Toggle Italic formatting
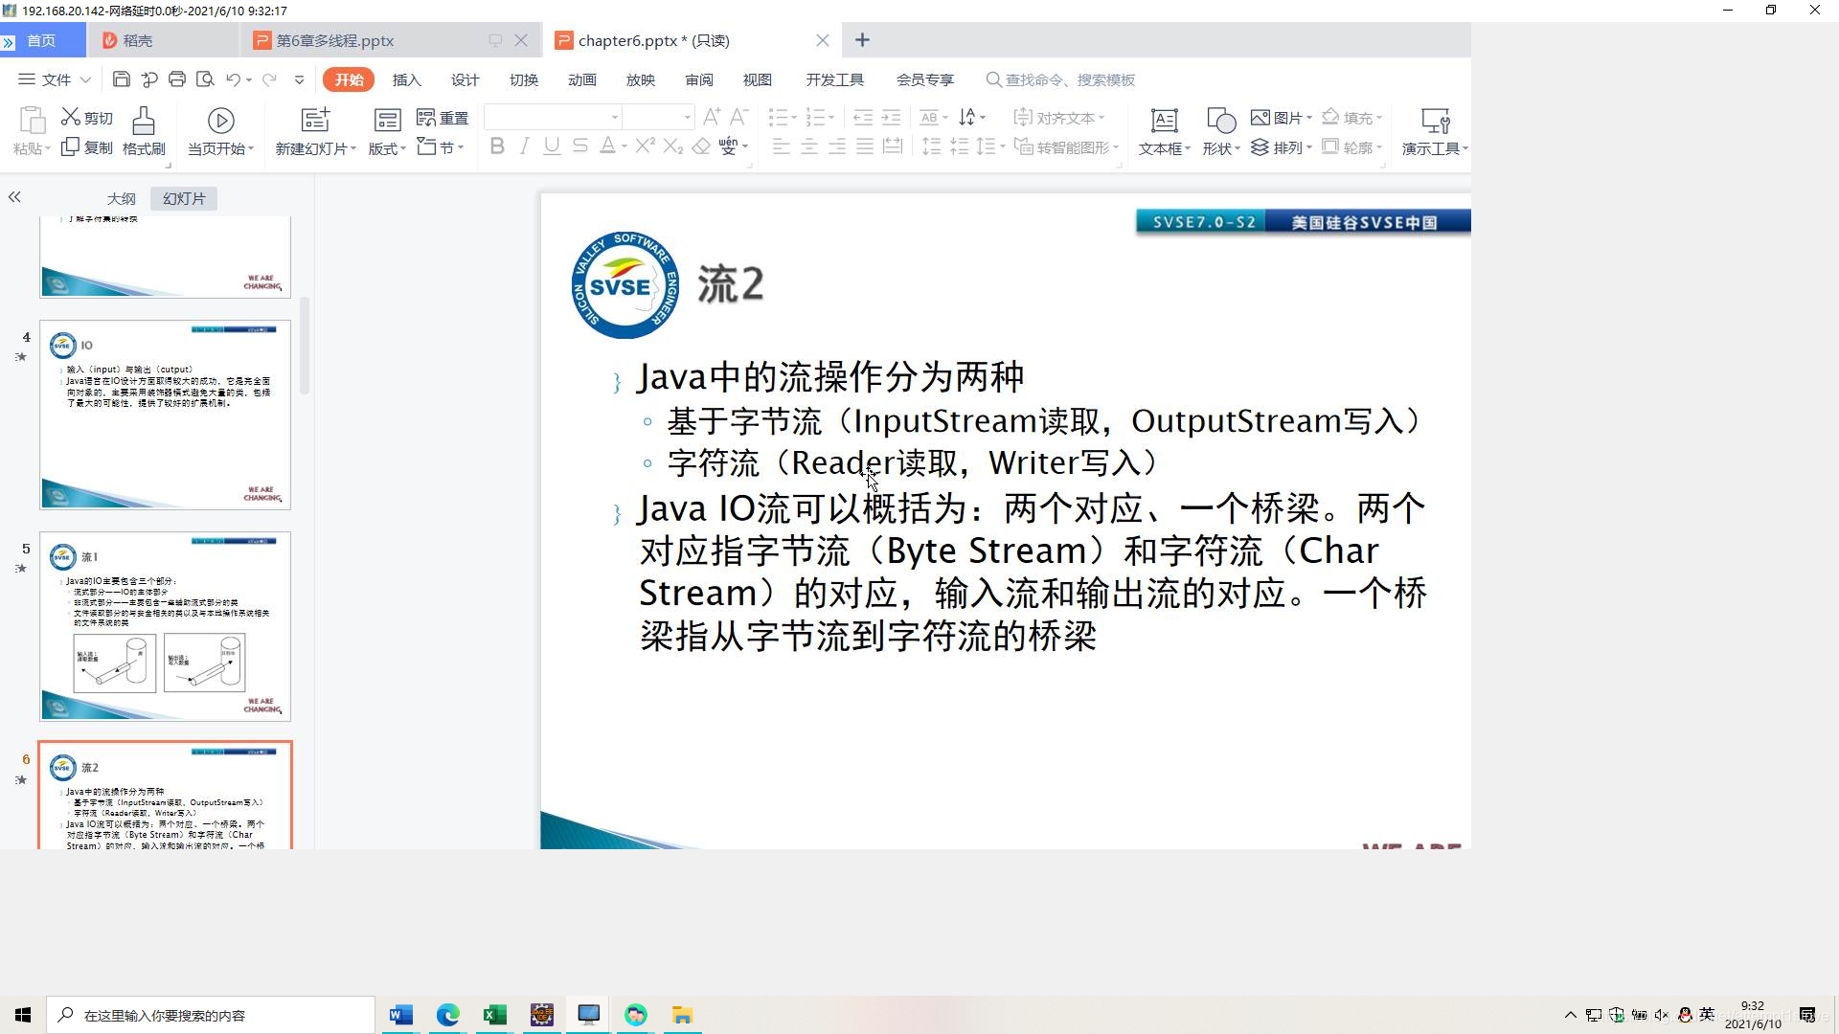This screenshot has height=1034, width=1839. (524, 146)
